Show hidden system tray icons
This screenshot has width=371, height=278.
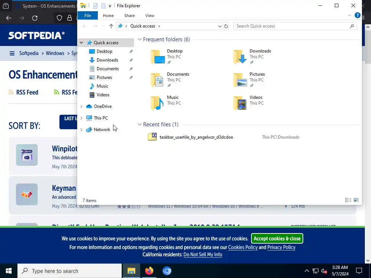click(307, 271)
